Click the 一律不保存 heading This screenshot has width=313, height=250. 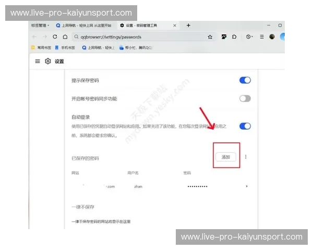coord(83,207)
